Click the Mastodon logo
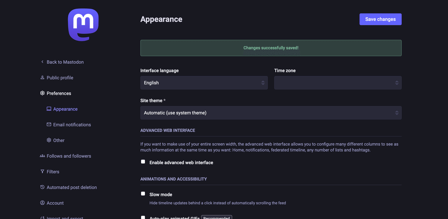This screenshot has width=448, height=219. tap(83, 25)
